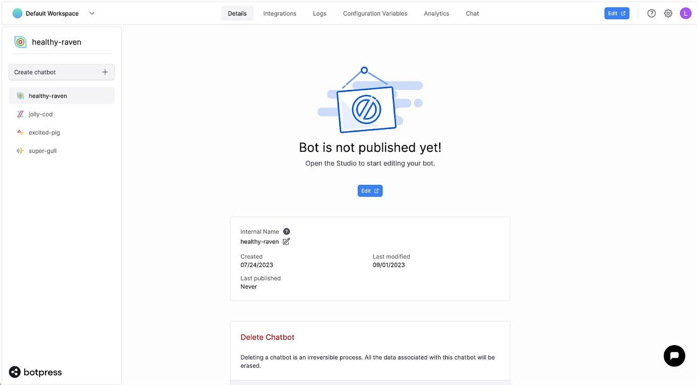The height and width of the screenshot is (385, 697).
Task: Switch to the Integrations tab
Action: [x=279, y=13]
